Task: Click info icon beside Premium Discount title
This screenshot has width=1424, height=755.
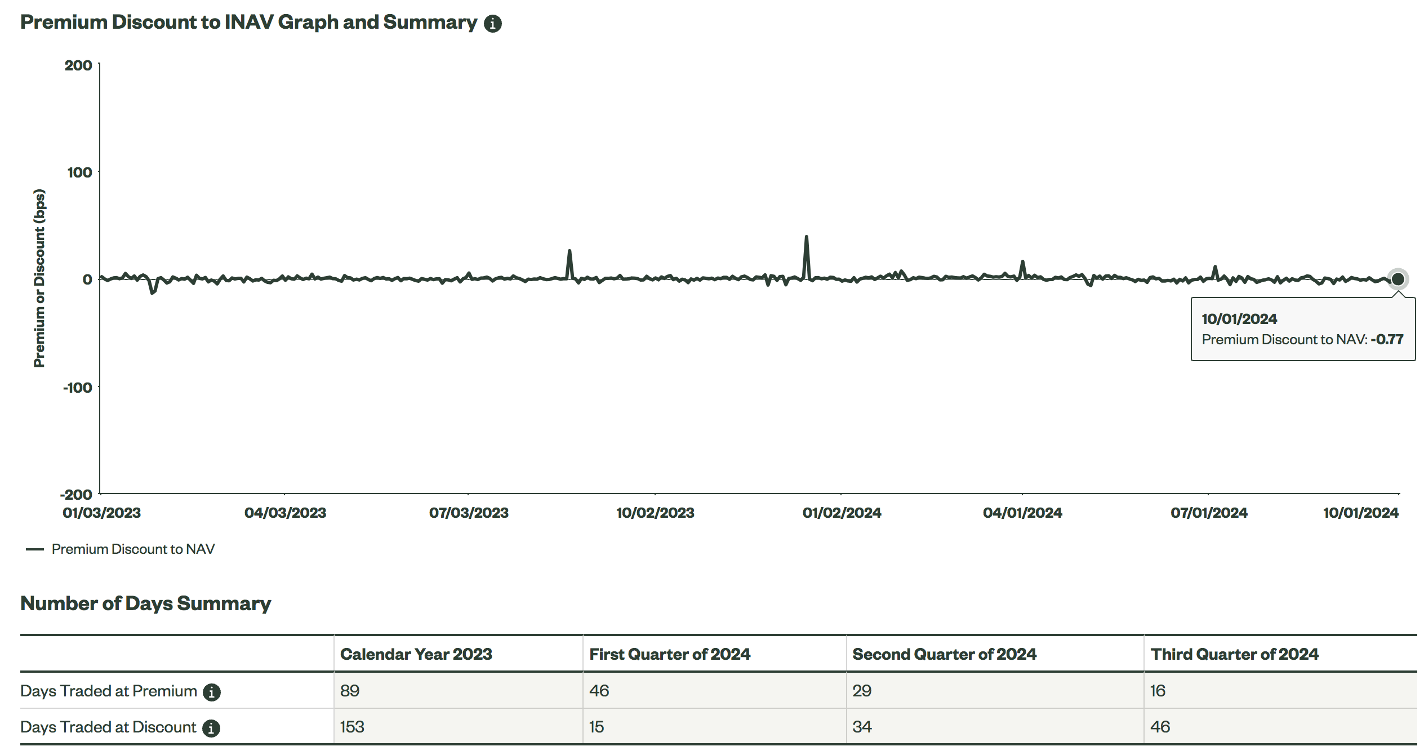Action: (492, 24)
